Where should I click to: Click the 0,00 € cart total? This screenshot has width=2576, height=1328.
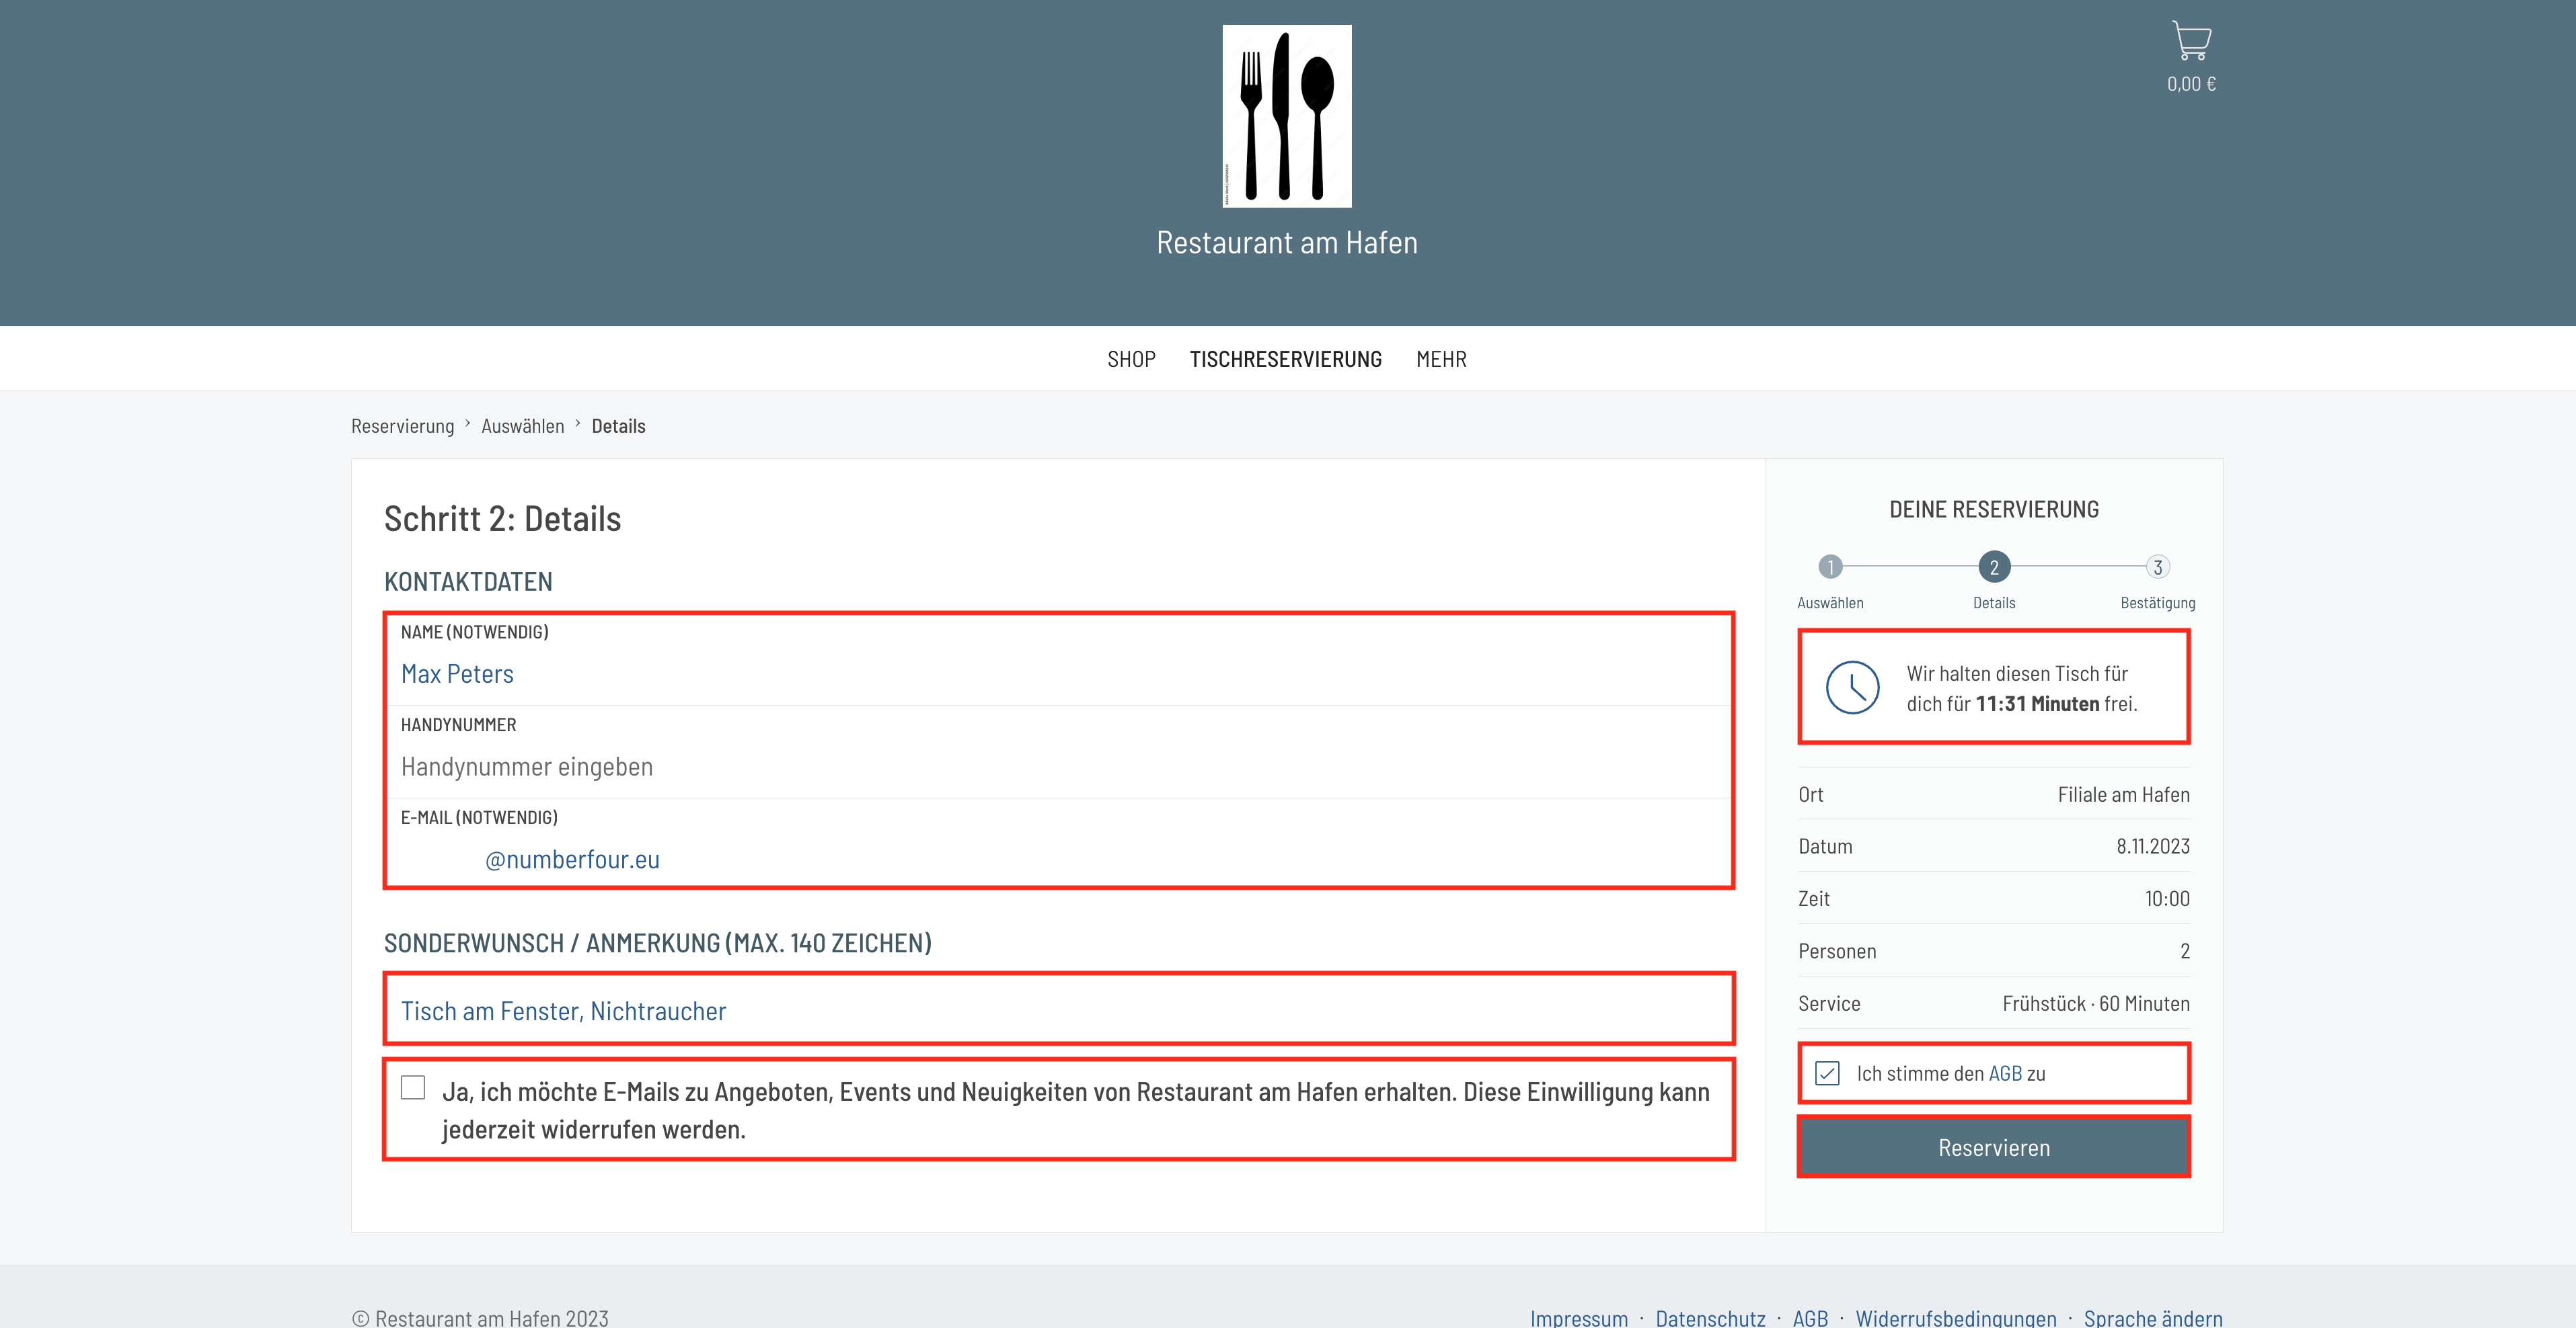pos(2191,84)
